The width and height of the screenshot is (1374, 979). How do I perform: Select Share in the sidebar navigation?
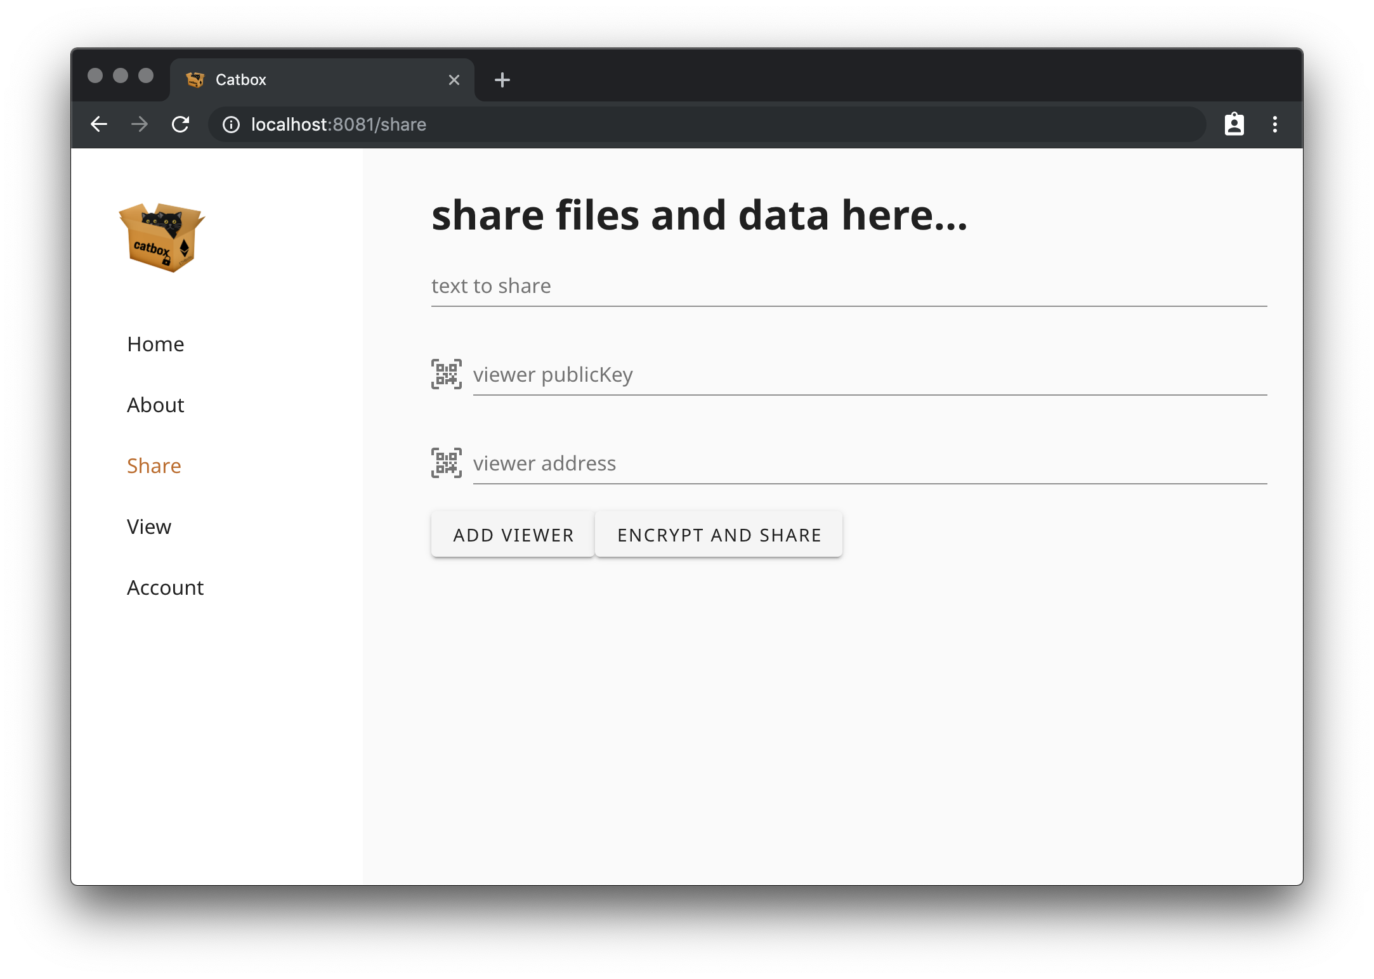click(154, 466)
